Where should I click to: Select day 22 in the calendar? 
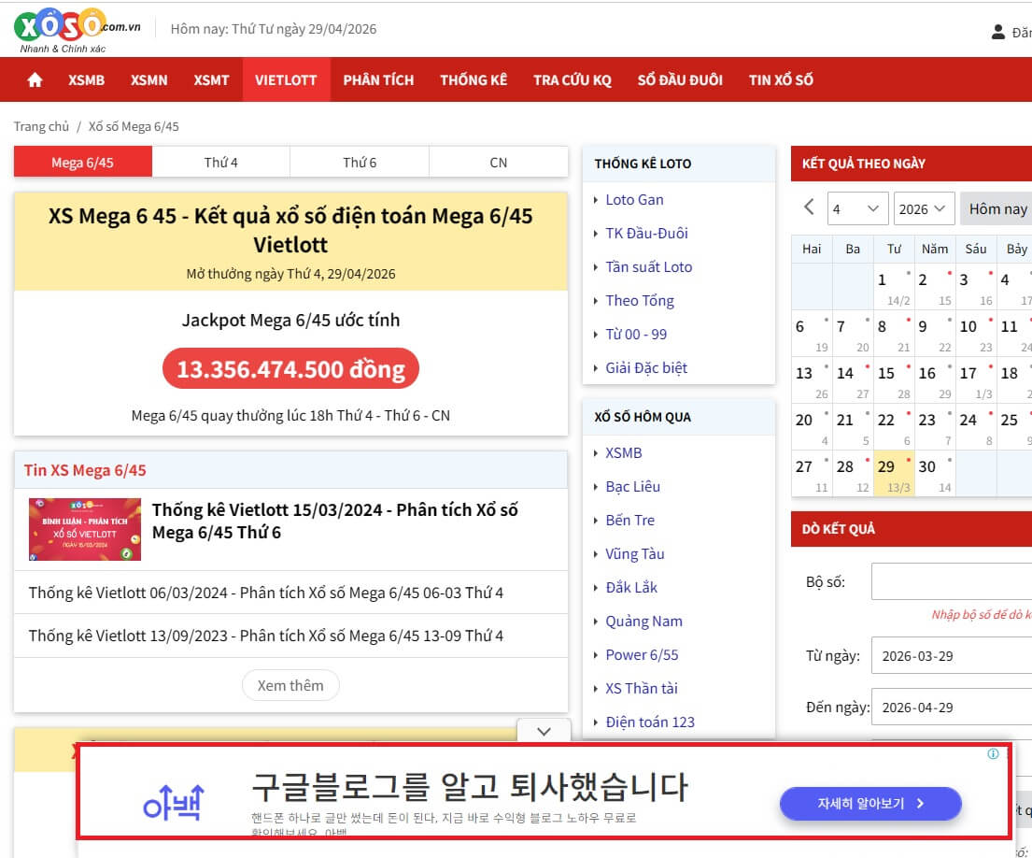point(894,428)
